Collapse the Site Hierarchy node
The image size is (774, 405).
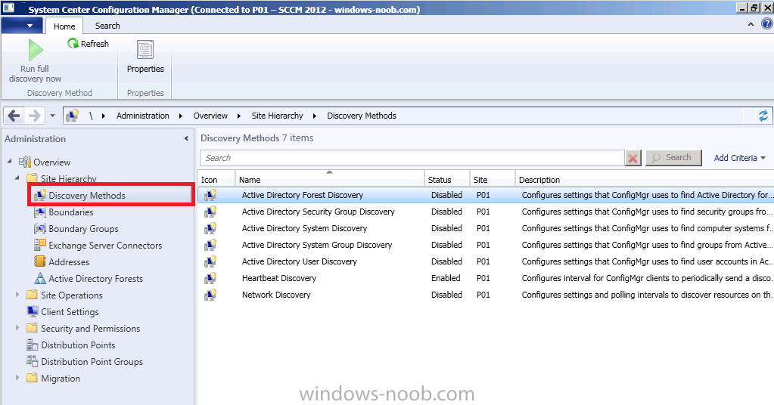17,178
